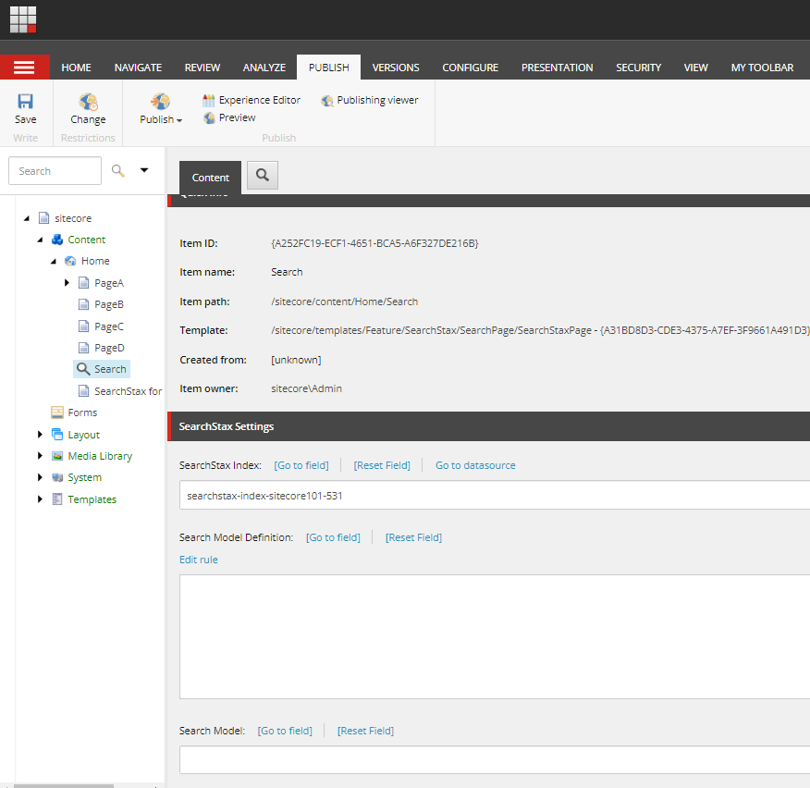Expand the System tree node
This screenshot has width=810, height=788.
[40, 477]
